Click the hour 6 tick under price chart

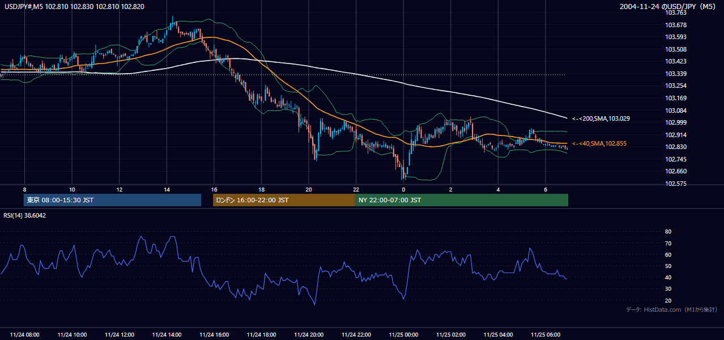546,189
